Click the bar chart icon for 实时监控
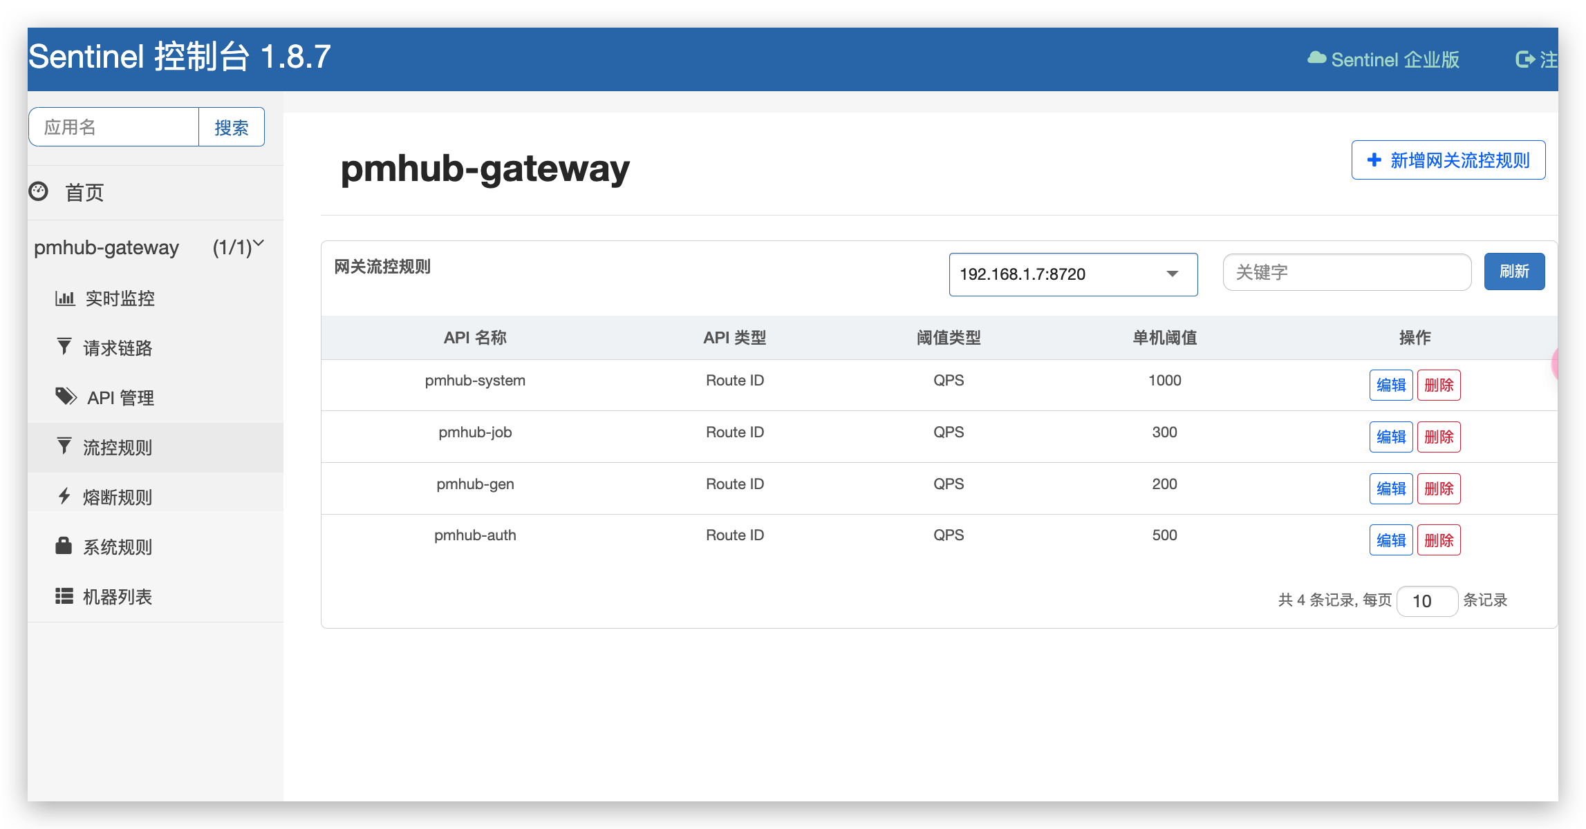Image resolution: width=1586 pixels, height=829 pixels. tap(65, 298)
